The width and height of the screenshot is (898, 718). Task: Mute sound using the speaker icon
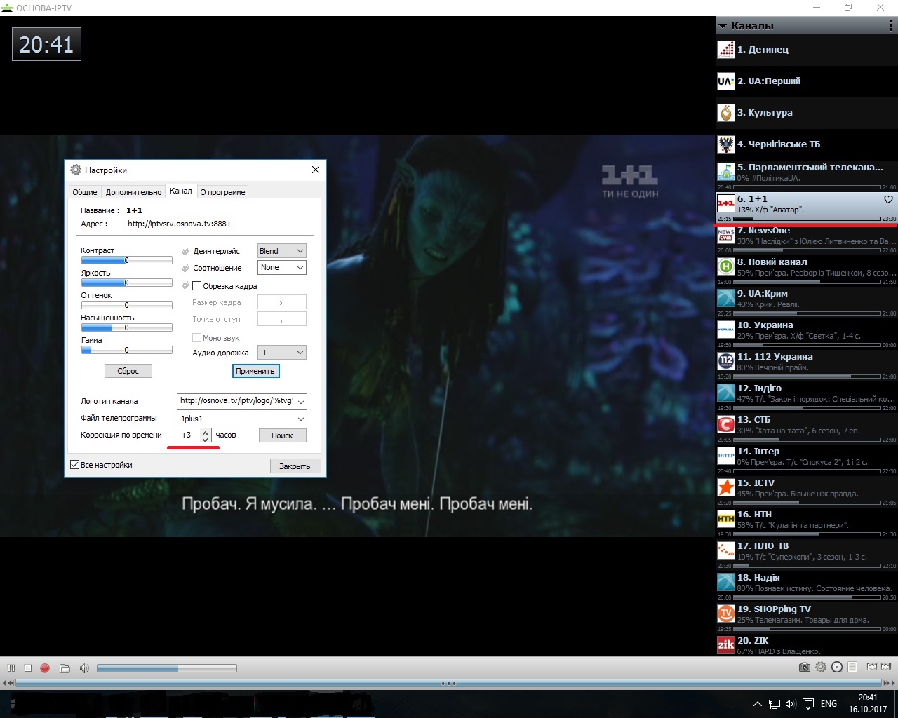(84, 668)
